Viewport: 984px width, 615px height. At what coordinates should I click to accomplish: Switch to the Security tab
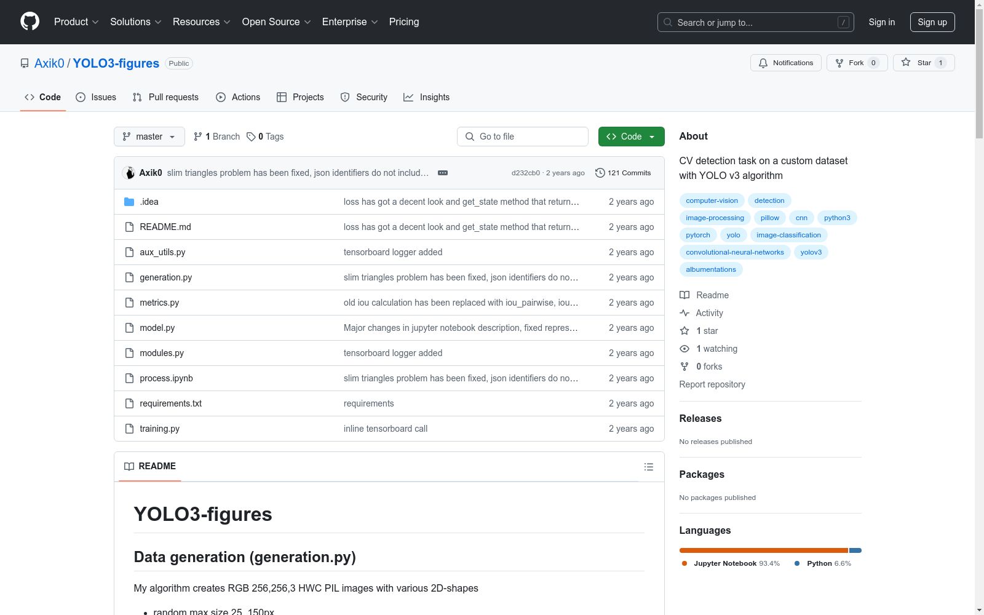pyautogui.click(x=364, y=97)
